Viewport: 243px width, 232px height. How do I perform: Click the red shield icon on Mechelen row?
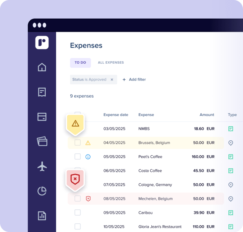click(88, 199)
